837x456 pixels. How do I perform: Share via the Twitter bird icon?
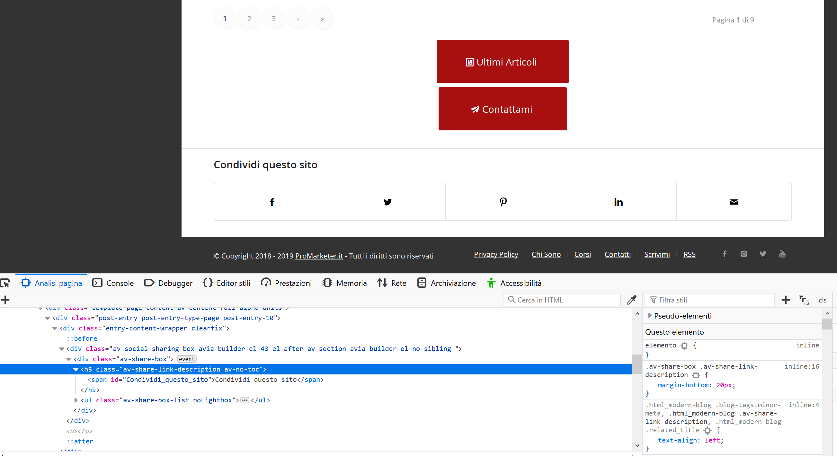[387, 202]
